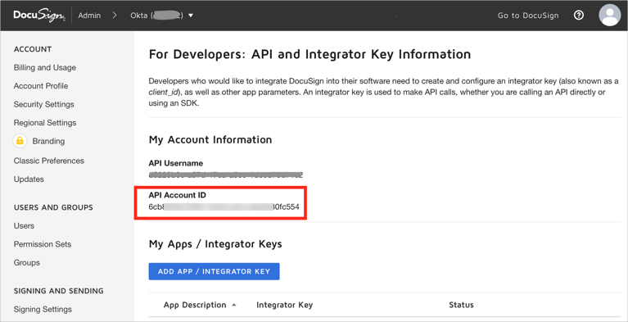This screenshot has height=322, width=628.
Task: Open Groups page
Action: click(27, 263)
